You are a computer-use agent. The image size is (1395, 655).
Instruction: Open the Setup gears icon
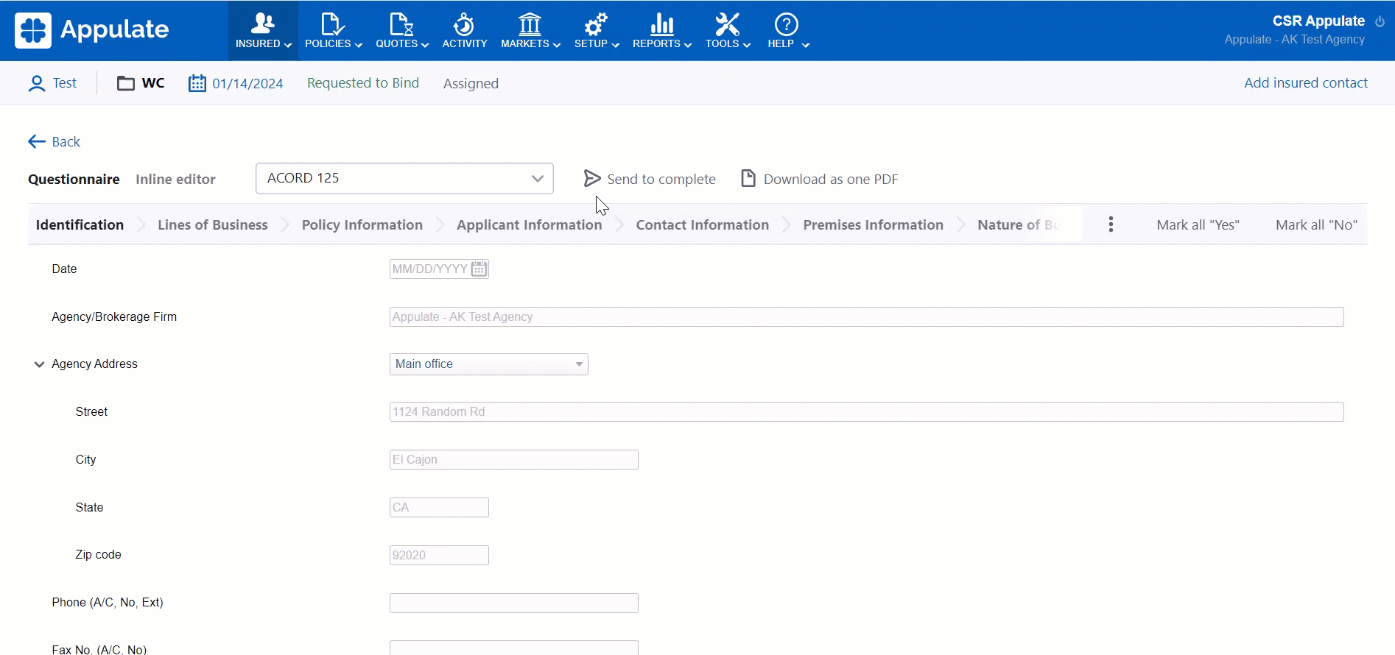point(595,24)
